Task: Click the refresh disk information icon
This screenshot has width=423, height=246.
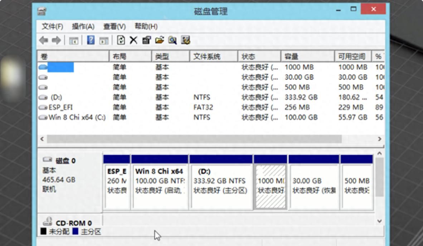Action: (x=120, y=40)
